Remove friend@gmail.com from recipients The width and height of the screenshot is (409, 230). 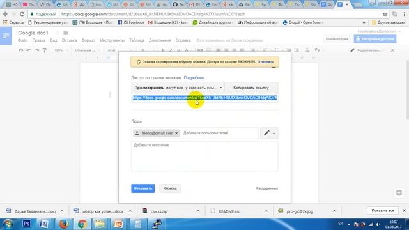(176, 133)
